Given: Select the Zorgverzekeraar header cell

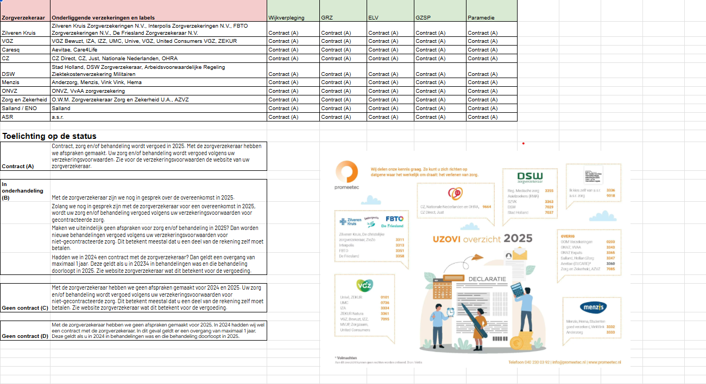Looking at the screenshot, I should pos(25,17).
